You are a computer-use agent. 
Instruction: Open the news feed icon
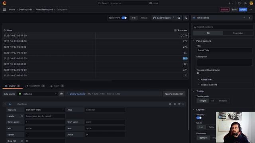click(245, 3)
